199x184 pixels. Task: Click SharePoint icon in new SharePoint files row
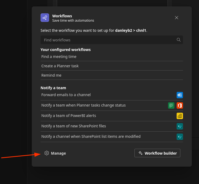[180, 126]
